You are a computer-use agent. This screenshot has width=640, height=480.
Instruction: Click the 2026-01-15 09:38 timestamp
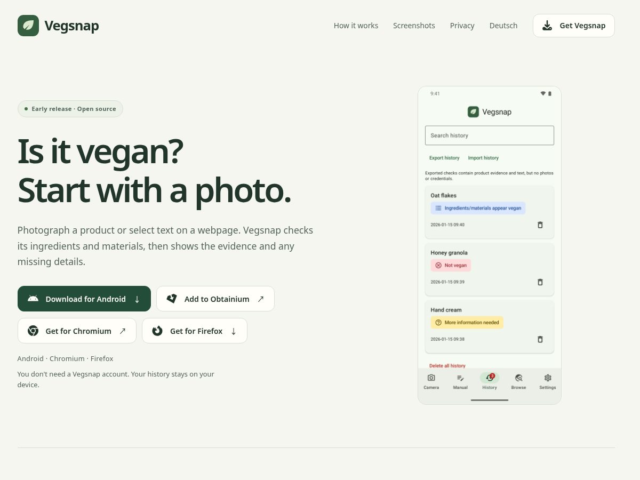tap(447, 339)
